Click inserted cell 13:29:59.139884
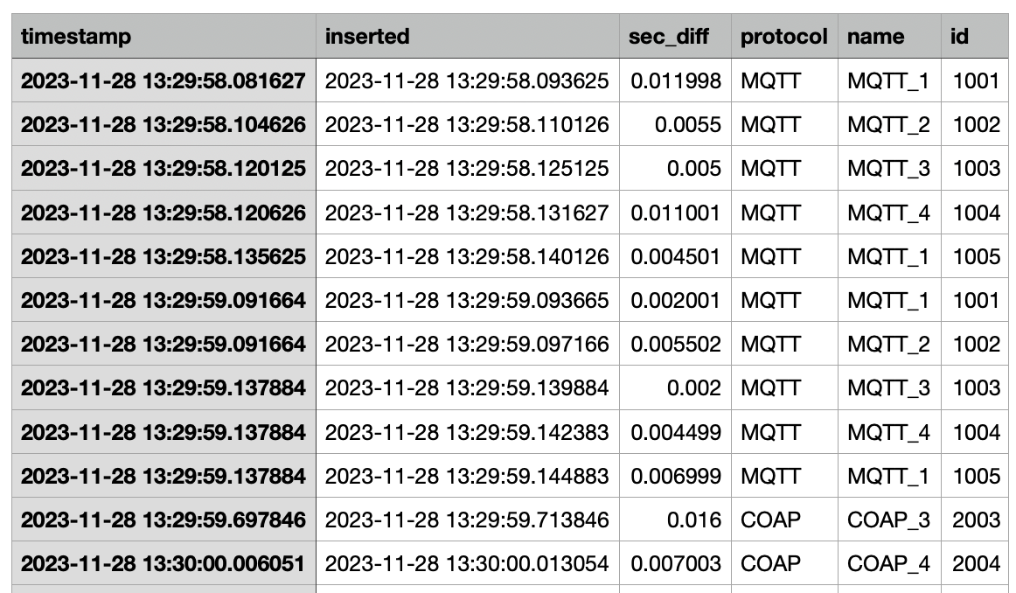 click(467, 388)
